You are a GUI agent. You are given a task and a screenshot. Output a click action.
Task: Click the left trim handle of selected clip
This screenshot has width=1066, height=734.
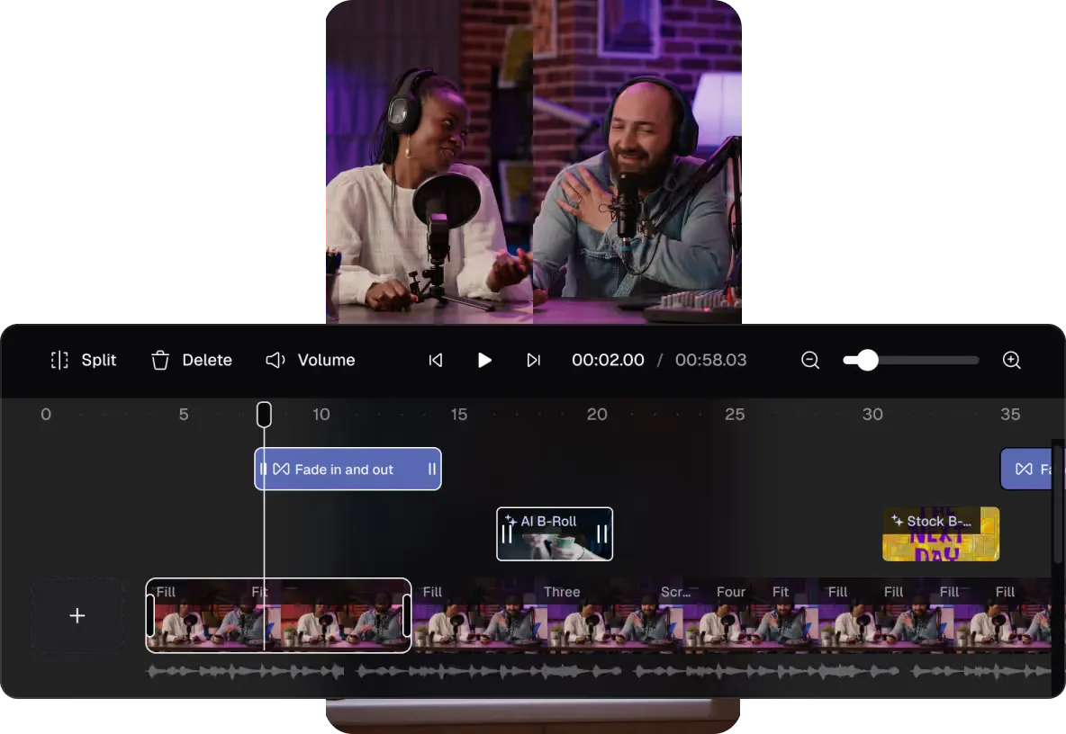coord(150,615)
